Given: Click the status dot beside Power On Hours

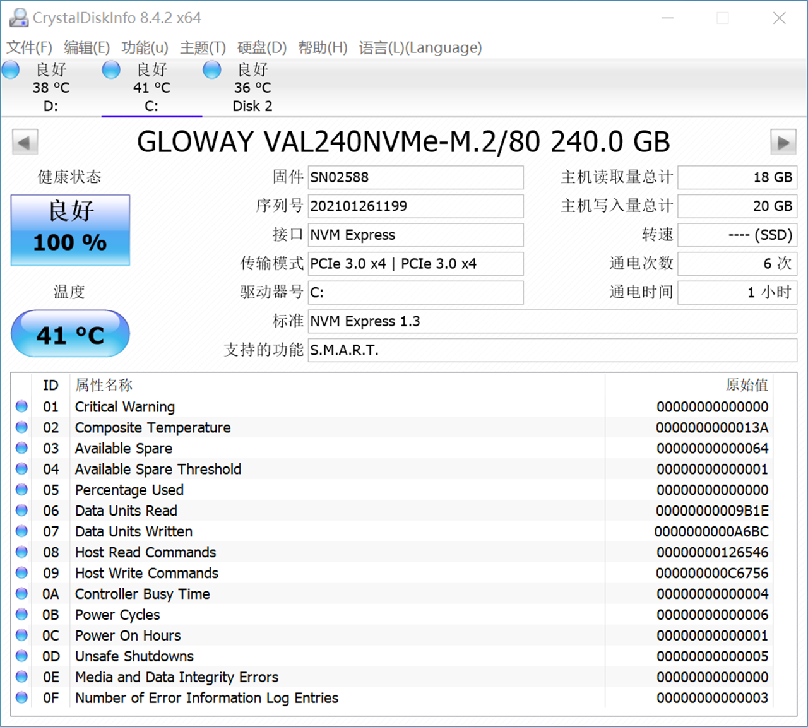Looking at the screenshot, I should point(21,635).
